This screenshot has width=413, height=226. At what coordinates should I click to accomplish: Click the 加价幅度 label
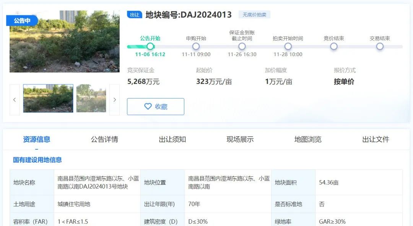pyautogui.click(x=276, y=70)
